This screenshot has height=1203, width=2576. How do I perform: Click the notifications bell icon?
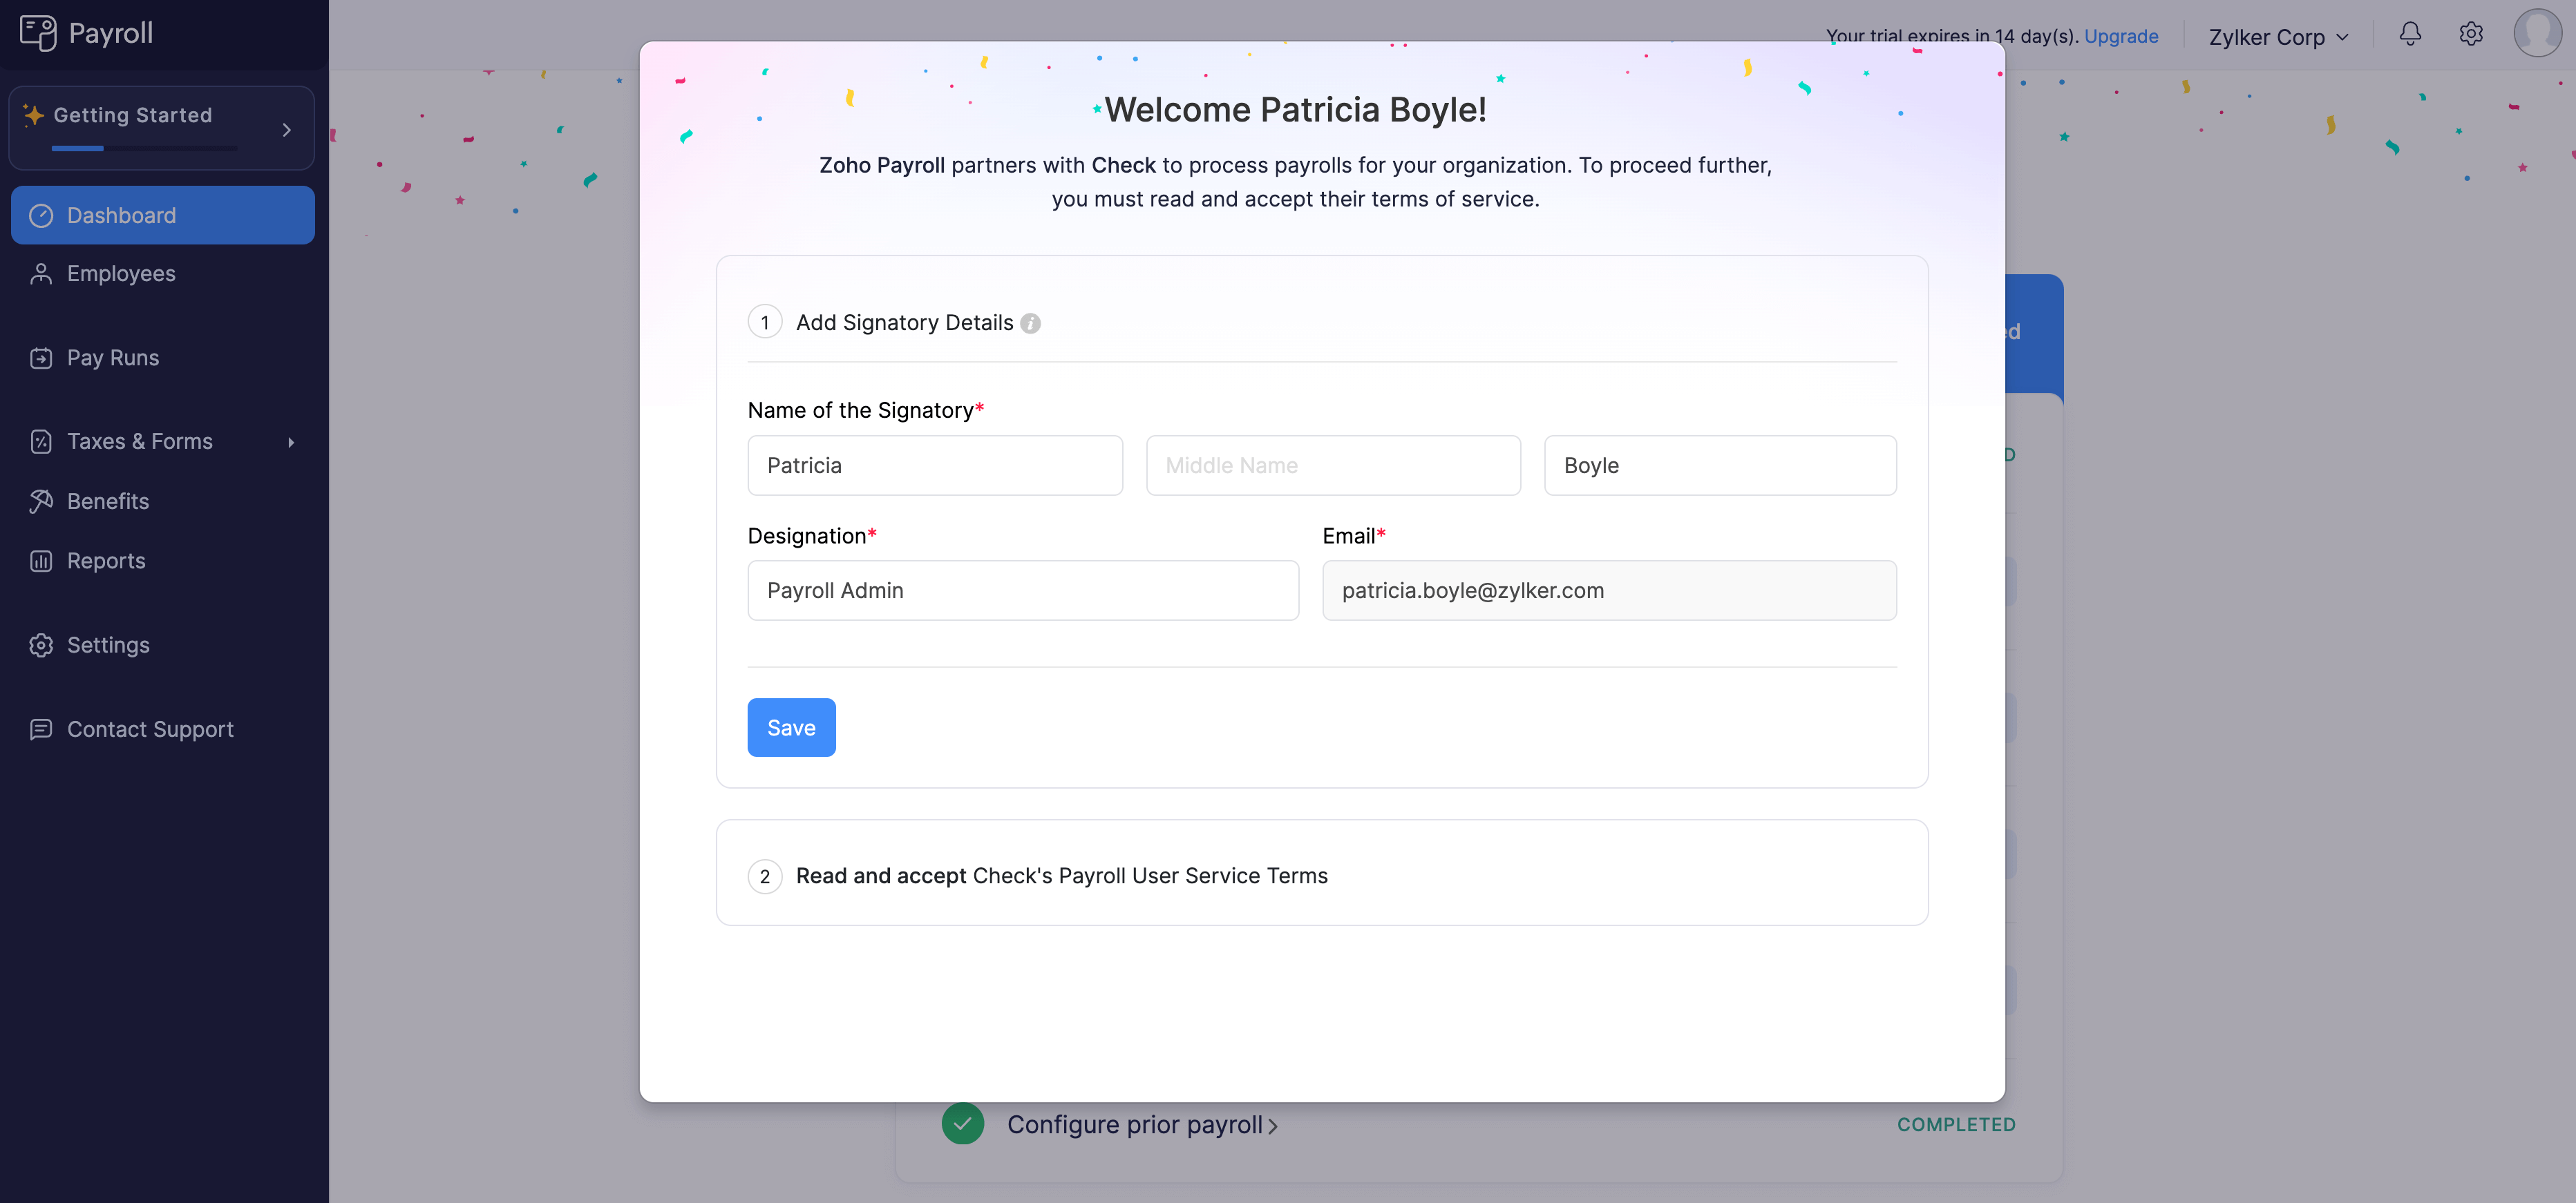pos(2410,35)
